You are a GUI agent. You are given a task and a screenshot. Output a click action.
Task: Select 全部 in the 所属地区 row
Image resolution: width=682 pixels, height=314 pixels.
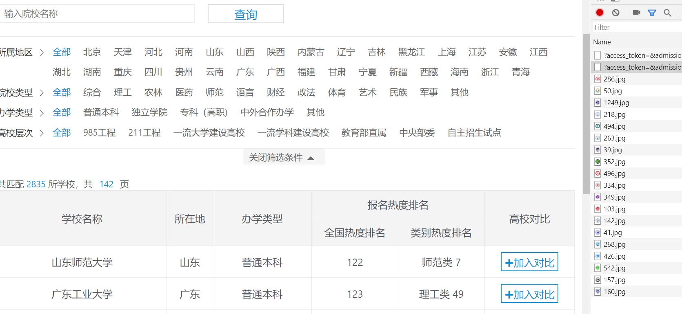[x=62, y=52]
